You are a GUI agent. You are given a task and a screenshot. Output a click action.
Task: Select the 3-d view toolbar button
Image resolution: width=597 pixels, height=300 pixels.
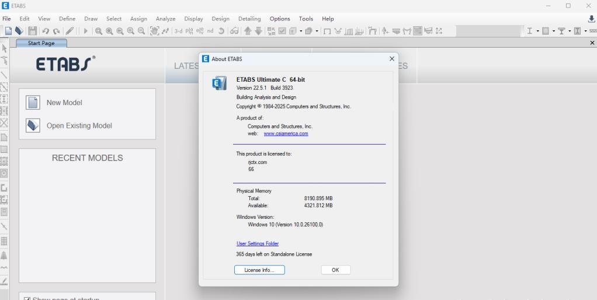coord(178,31)
